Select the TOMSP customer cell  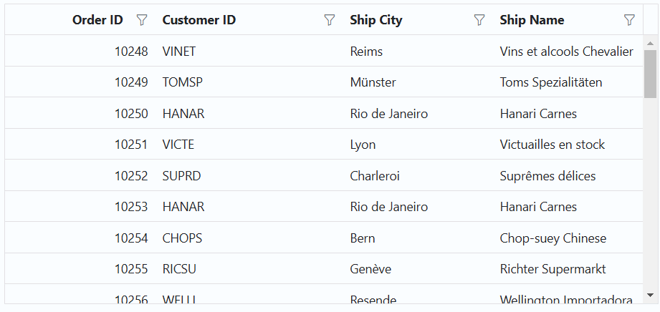click(183, 82)
